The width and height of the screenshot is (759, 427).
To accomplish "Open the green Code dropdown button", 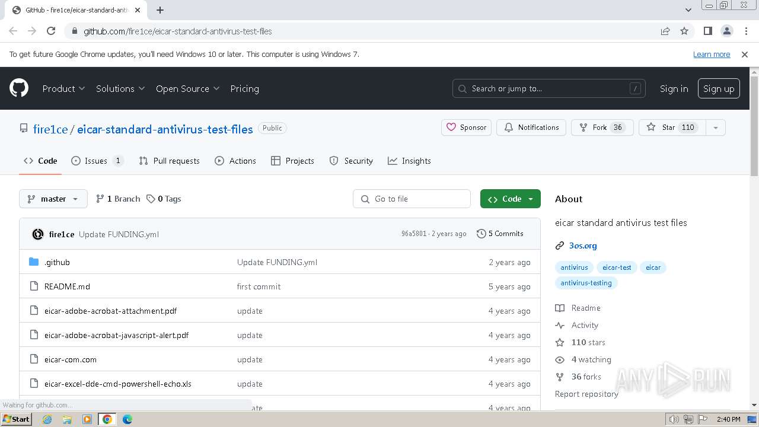I will click(x=511, y=199).
